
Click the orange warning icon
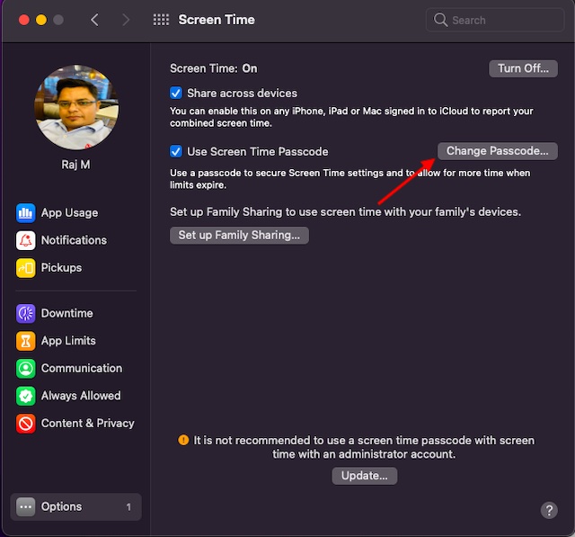pyautogui.click(x=183, y=440)
